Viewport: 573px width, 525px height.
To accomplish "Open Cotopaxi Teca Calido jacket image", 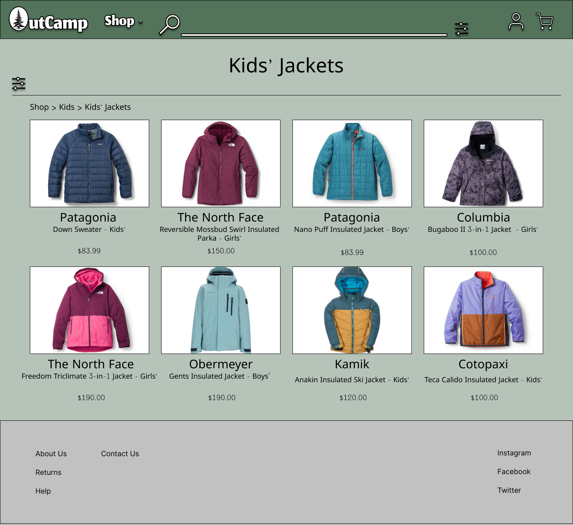I will coord(483,310).
